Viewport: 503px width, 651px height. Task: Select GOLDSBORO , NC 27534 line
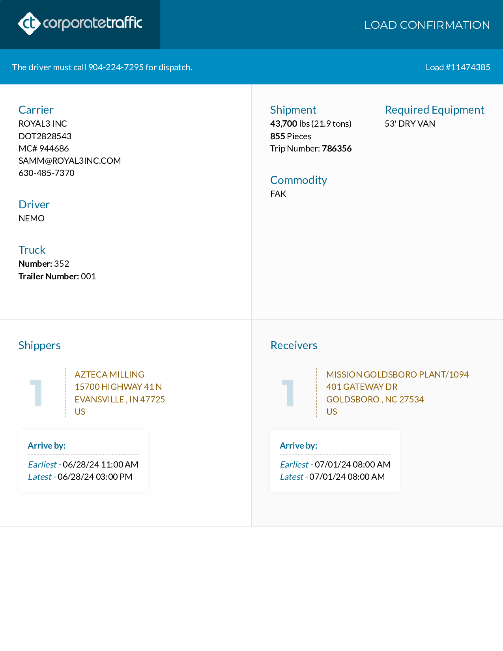pos(375,399)
